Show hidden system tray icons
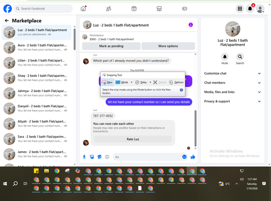 click(x=237, y=184)
